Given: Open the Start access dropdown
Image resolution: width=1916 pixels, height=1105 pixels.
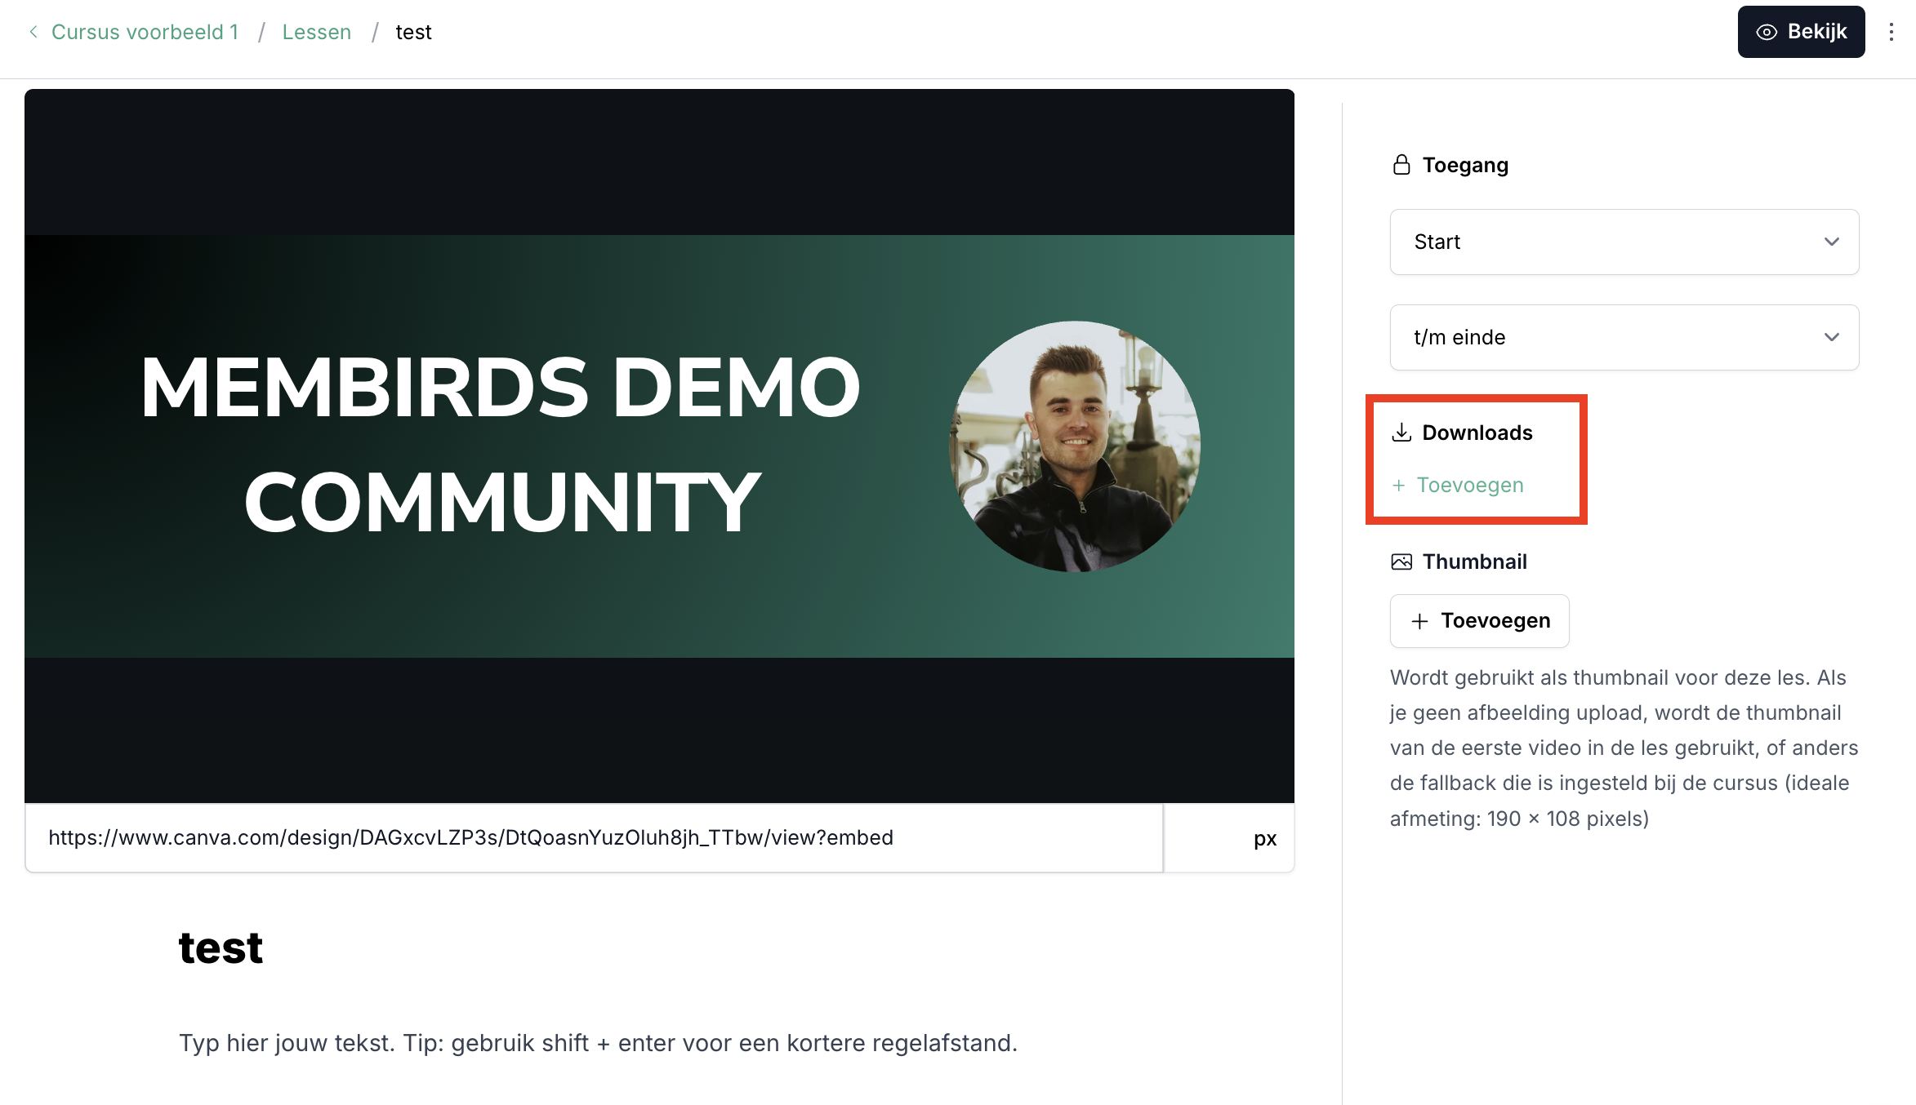Looking at the screenshot, I should (1601, 242).
